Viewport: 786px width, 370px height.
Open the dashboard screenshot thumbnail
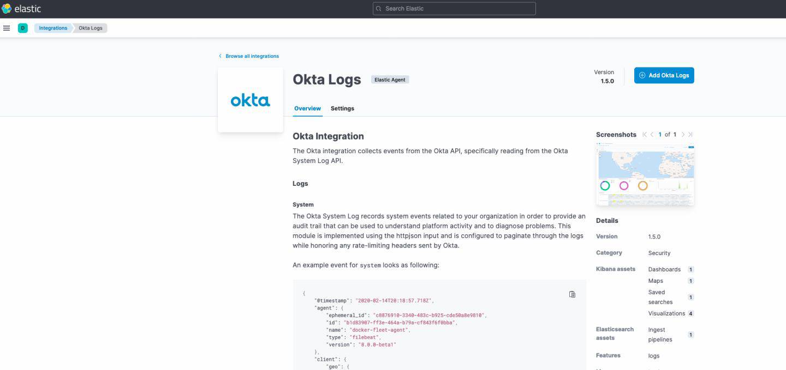click(645, 174)
